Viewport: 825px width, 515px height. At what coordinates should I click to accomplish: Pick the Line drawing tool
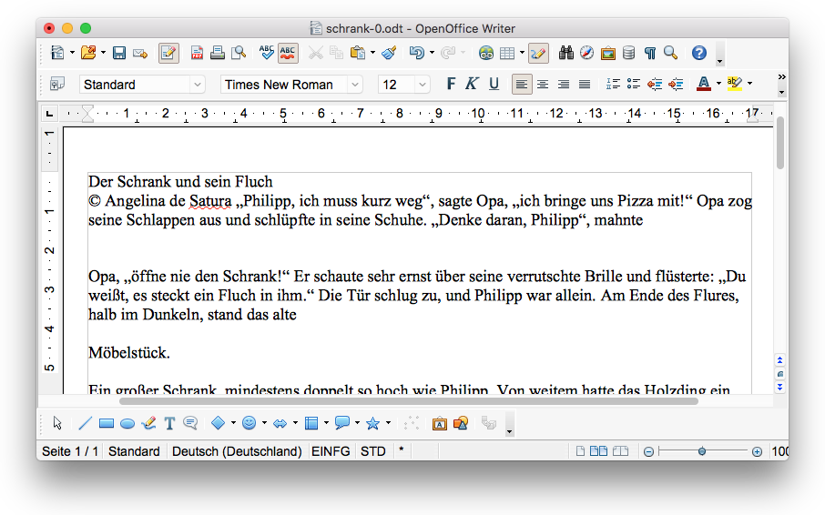click(85, 423)
